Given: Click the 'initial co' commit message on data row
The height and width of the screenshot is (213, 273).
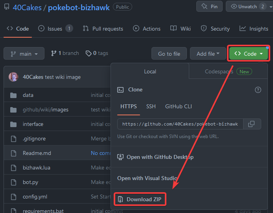Looking at the screenshot, I should 100,95.
